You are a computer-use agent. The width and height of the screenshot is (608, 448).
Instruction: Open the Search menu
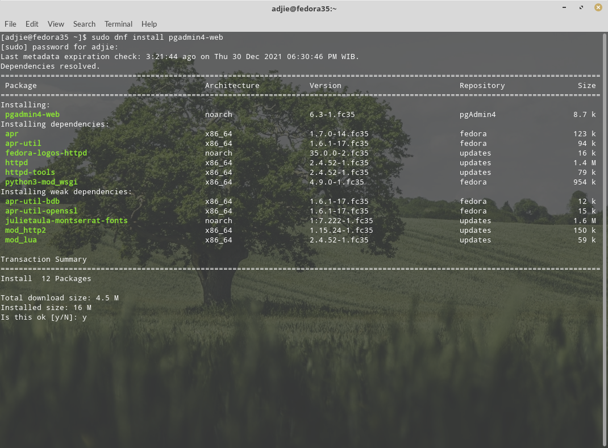(84, 24)
